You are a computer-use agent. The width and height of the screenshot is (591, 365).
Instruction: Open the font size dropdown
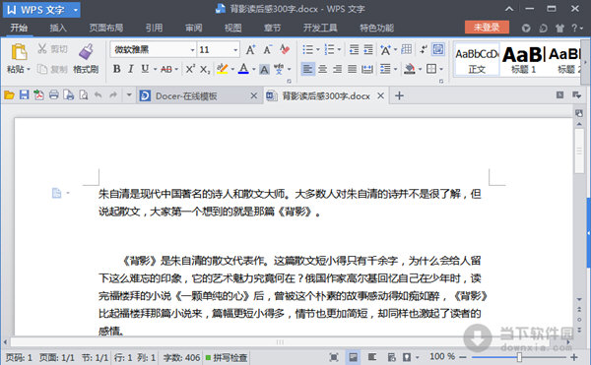tap(235, 49)
